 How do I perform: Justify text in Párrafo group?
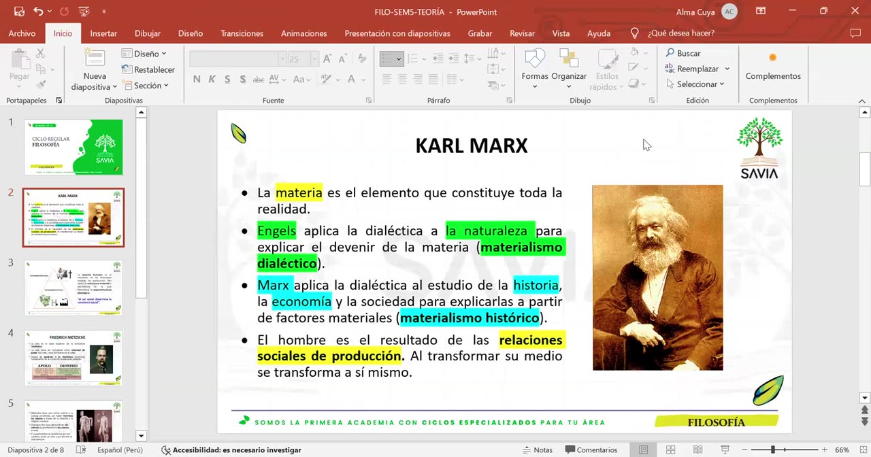click(433, 79)
